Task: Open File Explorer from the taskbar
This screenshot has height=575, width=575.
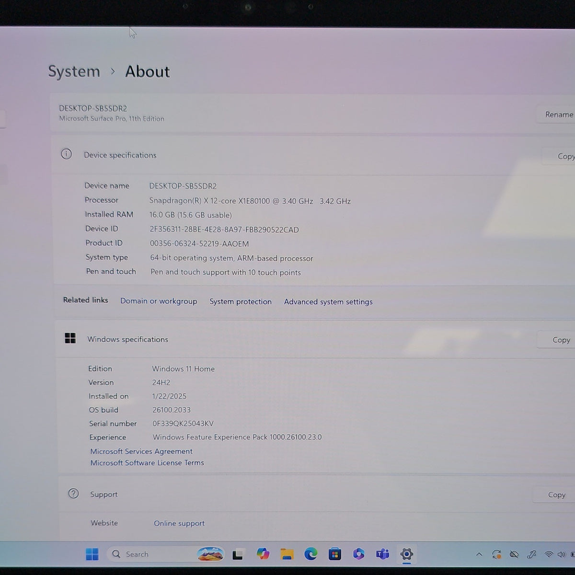Action: (x=287, y=554)
